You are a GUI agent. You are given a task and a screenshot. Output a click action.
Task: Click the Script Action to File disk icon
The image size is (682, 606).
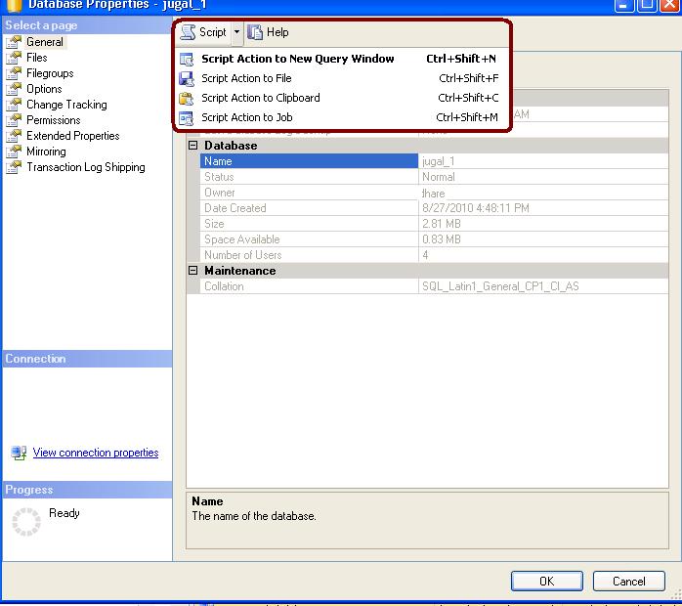click(187, 78)
